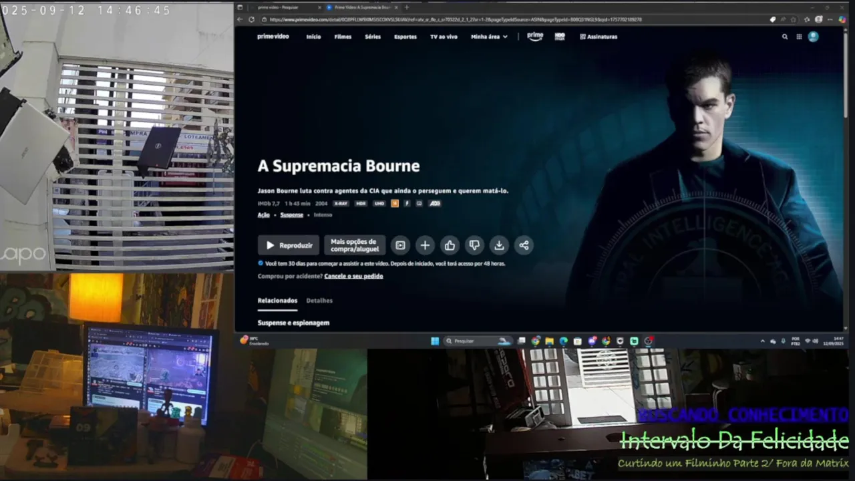The height and width of the screenshot is (481, 855).
Task: Play the movie with Reproduzir button
Action: point(289,245)
